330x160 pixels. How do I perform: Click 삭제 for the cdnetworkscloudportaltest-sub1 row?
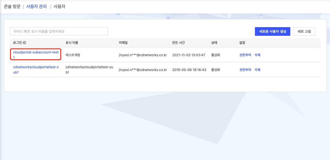257,70
